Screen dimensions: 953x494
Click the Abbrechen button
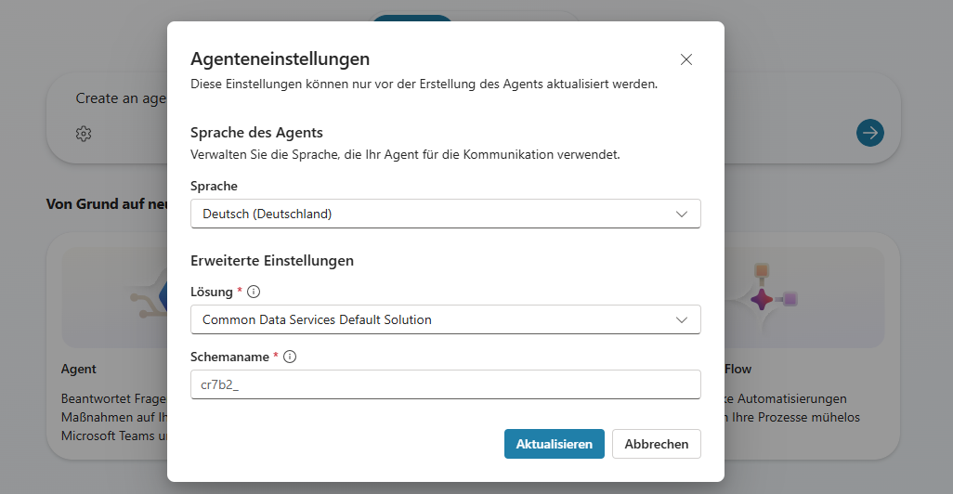pyautogui.click(x=657, y=444)
